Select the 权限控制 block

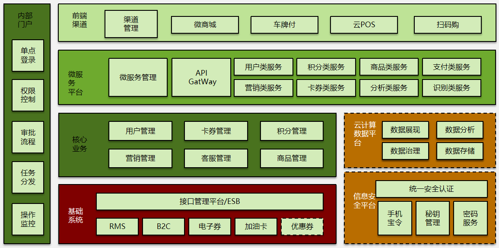28,95
